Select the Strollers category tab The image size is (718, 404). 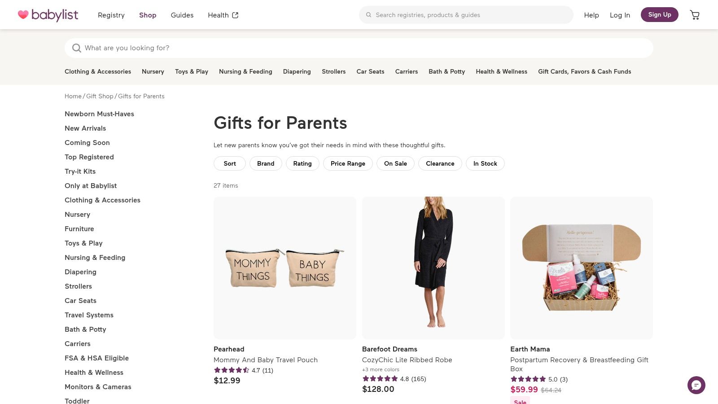pyautogui.click(x=333, y=71)
